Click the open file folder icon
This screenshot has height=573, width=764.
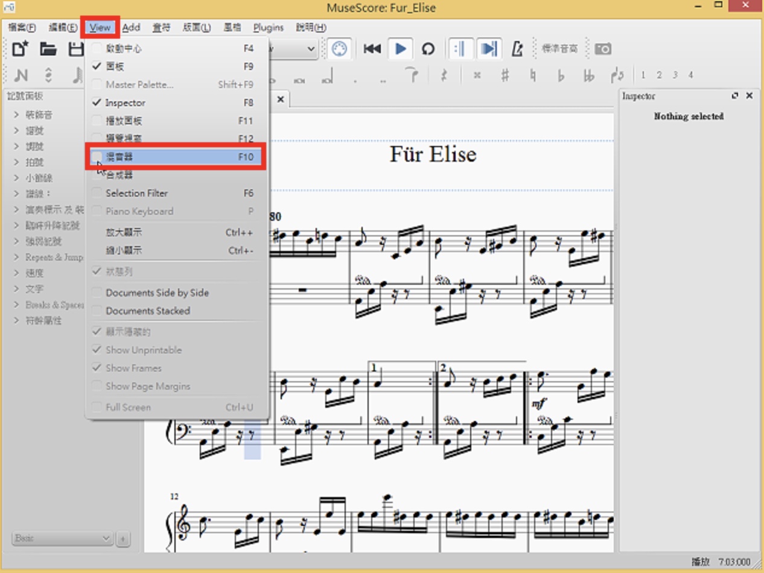[48, 49]
